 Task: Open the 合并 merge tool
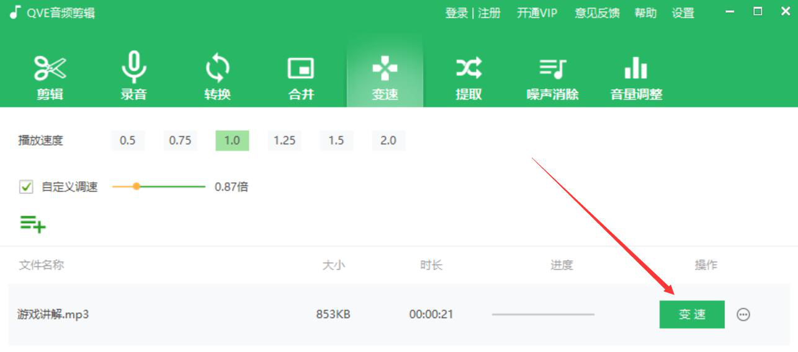(301, 78)
